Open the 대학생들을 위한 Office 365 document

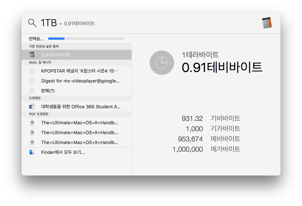81,107
